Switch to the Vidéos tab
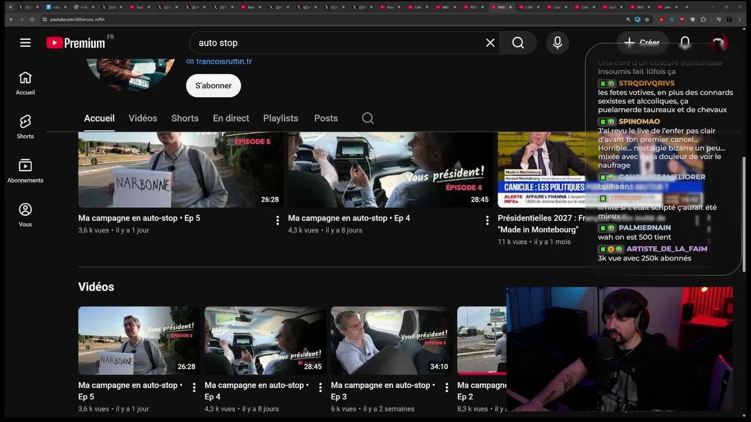This screenshot has width=751, height=422. [x=143, y=118]
